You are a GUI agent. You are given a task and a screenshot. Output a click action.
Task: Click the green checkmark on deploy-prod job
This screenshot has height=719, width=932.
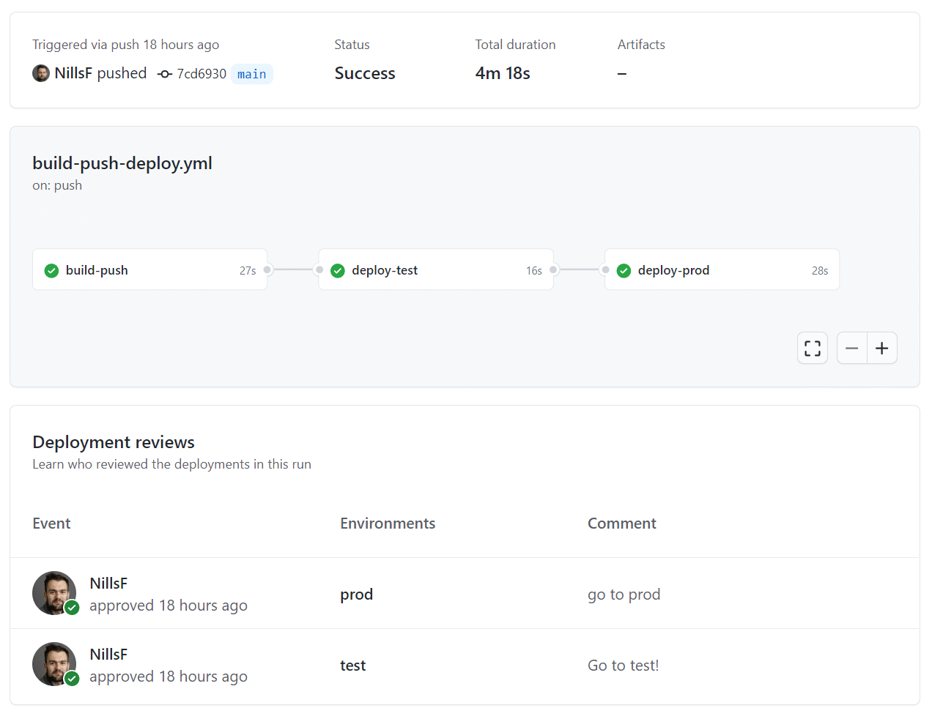(x=624, y=270)
